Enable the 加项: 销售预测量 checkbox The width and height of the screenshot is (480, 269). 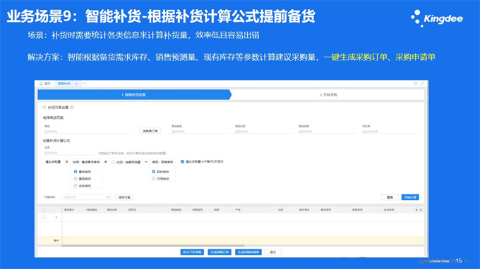coord(113,162)
